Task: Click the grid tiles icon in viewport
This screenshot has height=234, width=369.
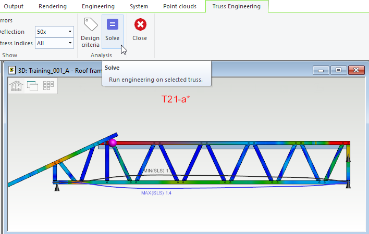Action: (48, 86)
